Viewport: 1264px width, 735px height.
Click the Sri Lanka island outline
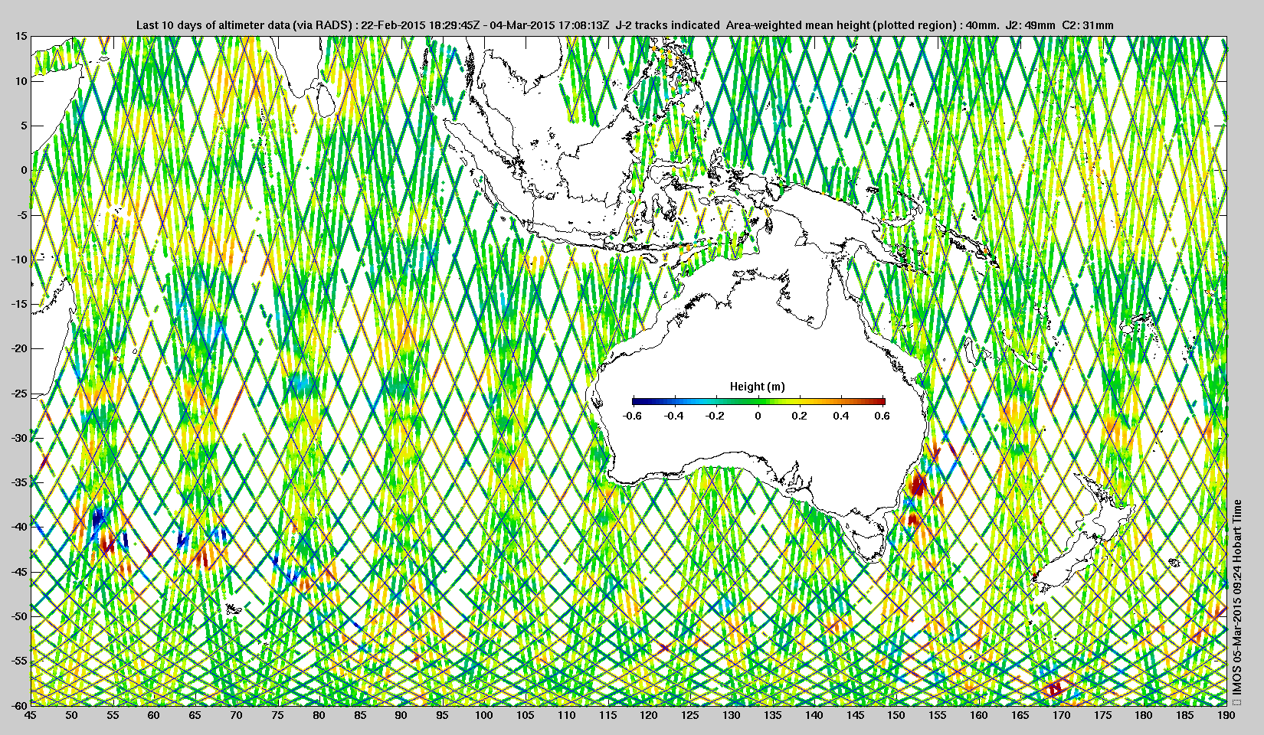click(327, 100)
